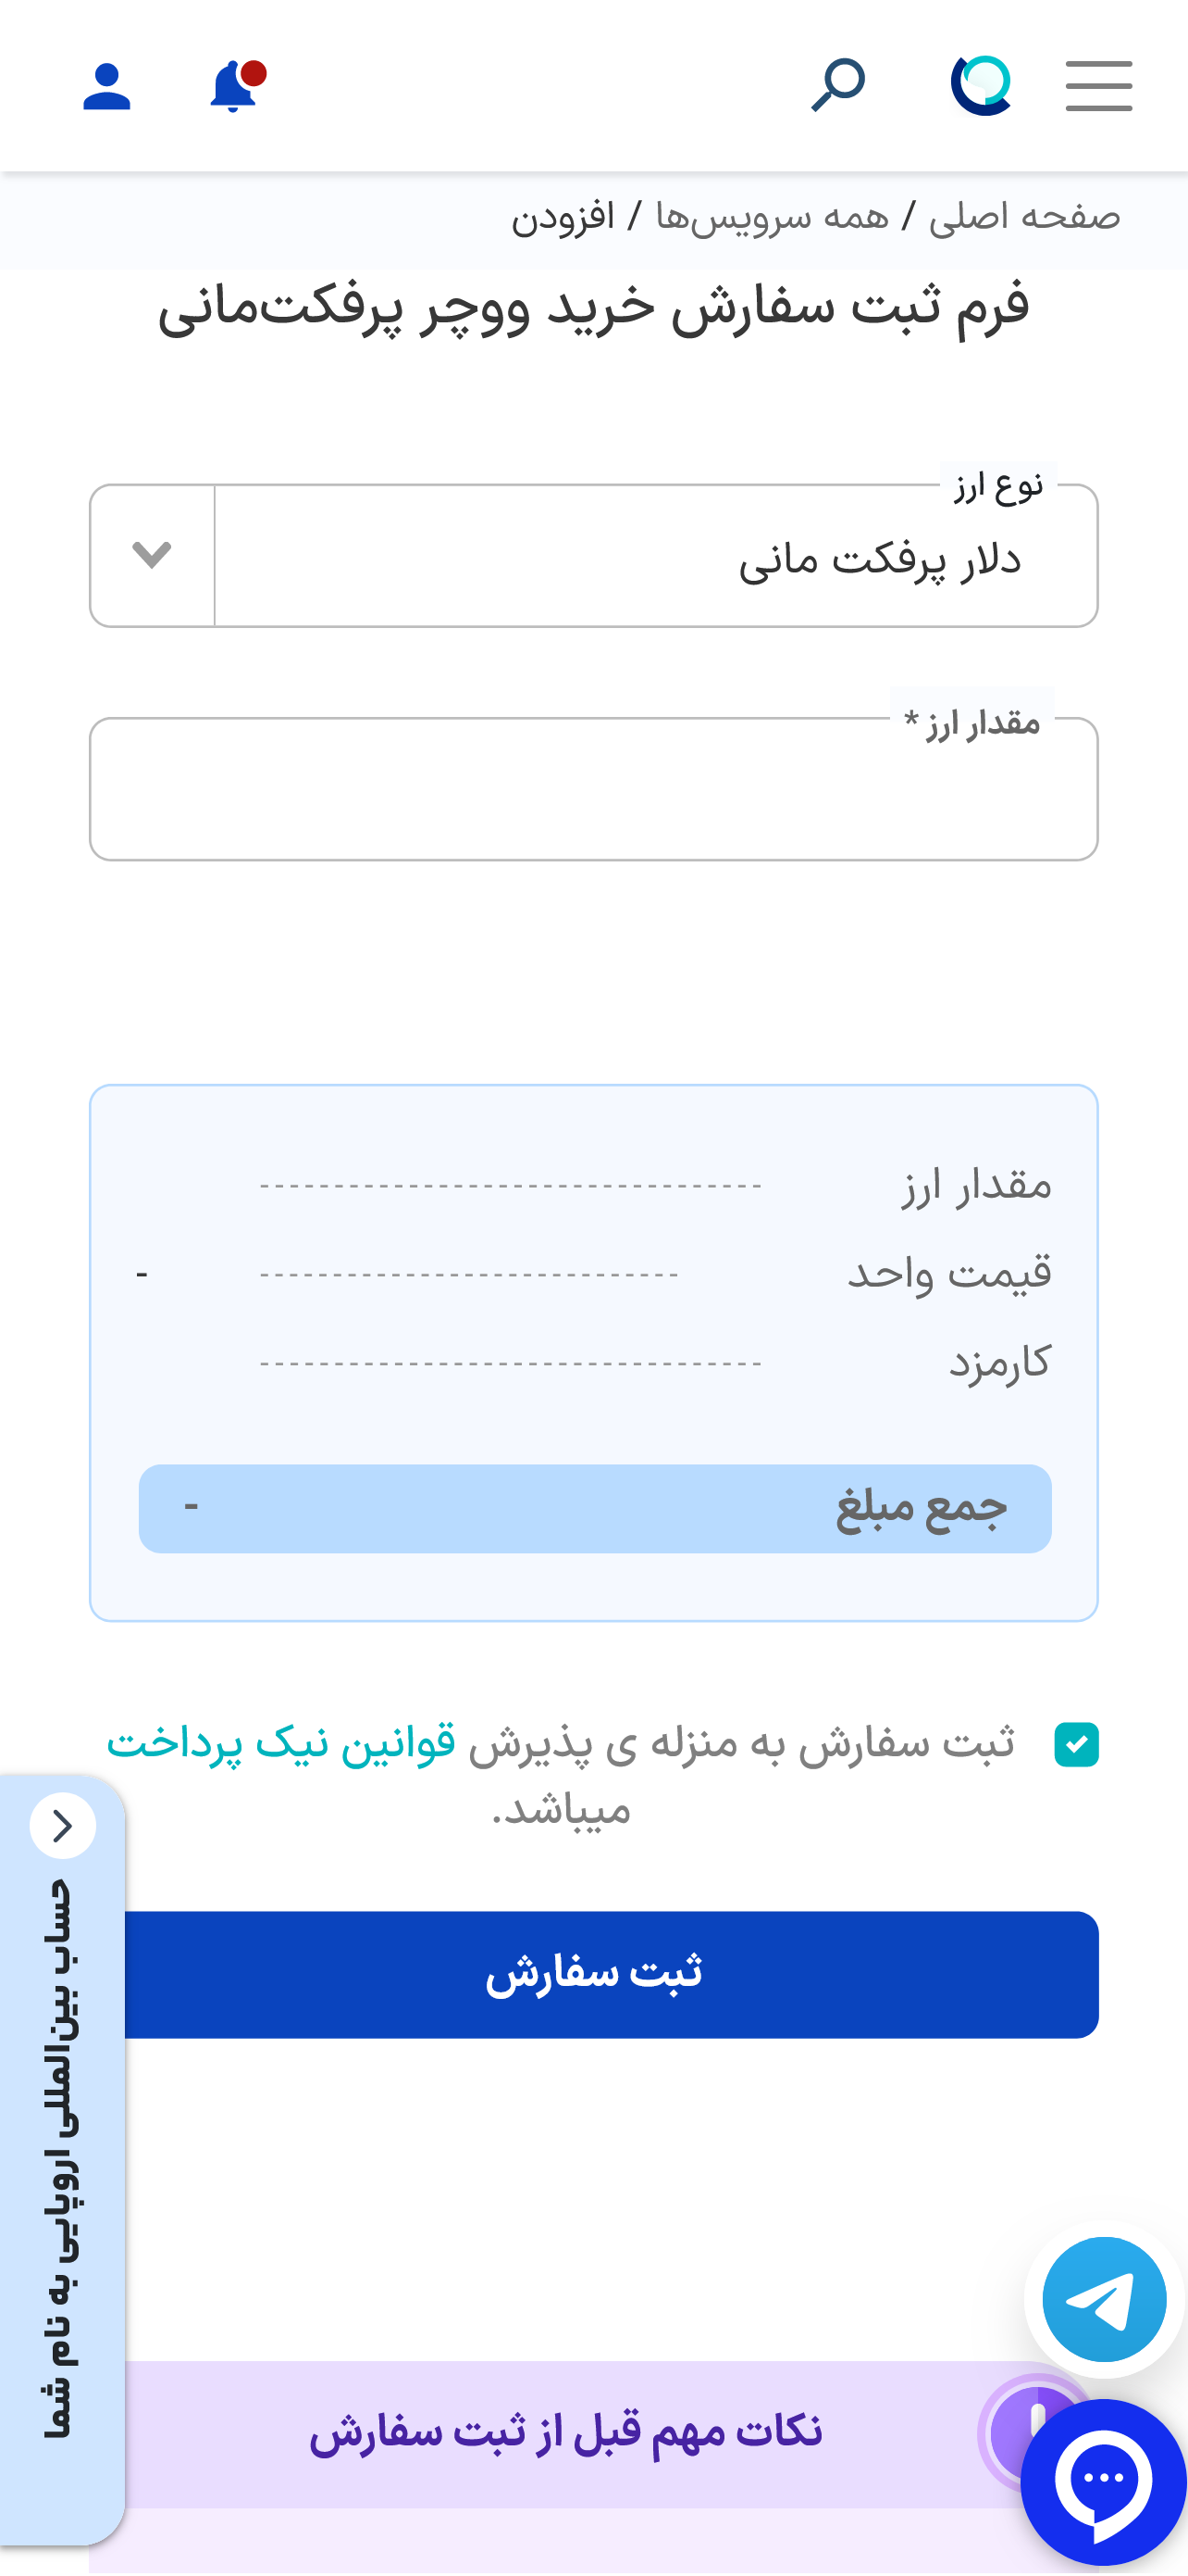
Task: Open نکات مهم قبل از ثبت سفارش banner
Action: (x=565, y=2431)
